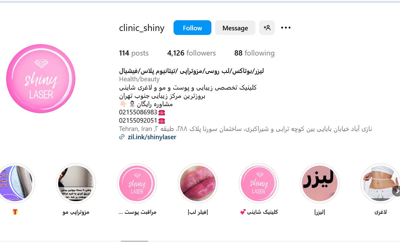Screen dimensions: 400x249
Task: Click the 114 posts count
Action: click(x=134, y=53)
